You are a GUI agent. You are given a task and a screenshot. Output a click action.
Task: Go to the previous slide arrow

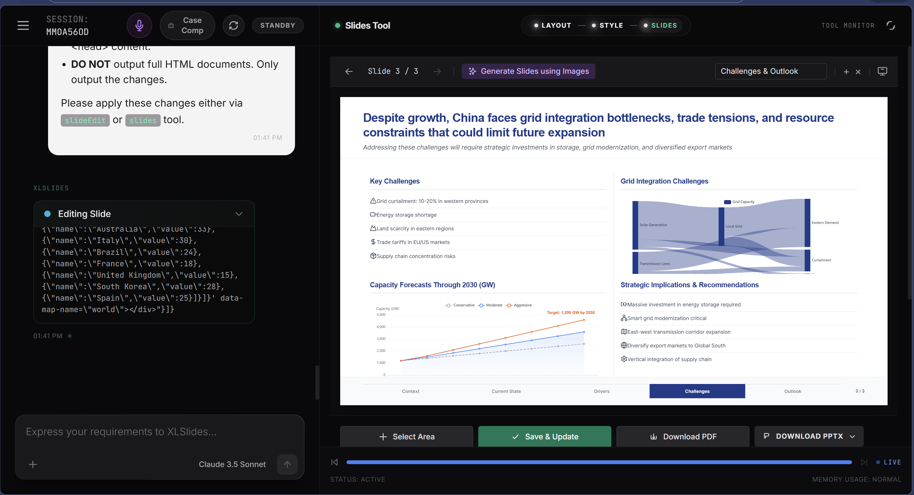[349, 71]
